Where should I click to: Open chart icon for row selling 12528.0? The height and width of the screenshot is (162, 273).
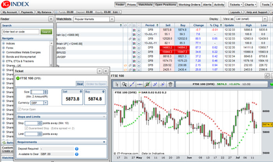[x=134, y=39]
